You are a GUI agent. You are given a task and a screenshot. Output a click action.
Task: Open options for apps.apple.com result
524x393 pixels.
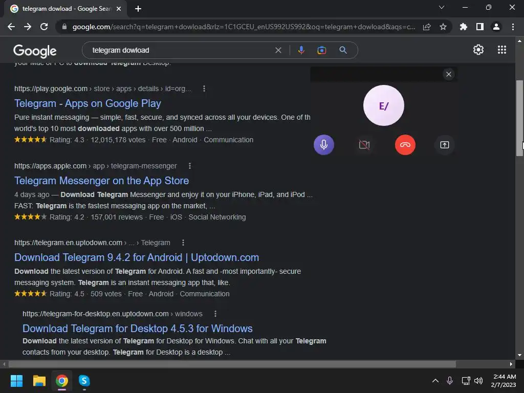tap(190, 166)
